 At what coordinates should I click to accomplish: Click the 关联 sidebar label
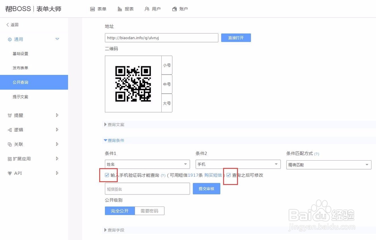point(19,144)
